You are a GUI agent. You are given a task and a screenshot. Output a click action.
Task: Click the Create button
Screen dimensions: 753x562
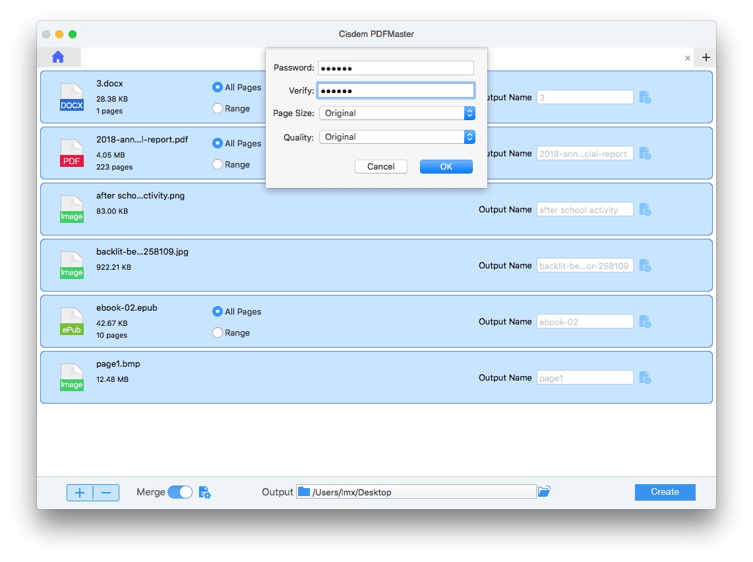point(665,492)
